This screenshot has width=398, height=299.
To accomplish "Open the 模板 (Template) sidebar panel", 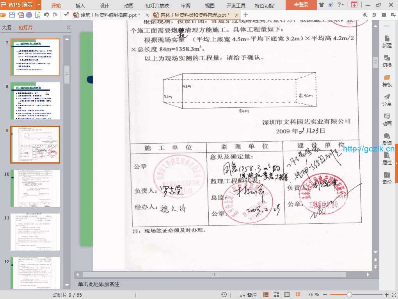I will tap(387, 80).
